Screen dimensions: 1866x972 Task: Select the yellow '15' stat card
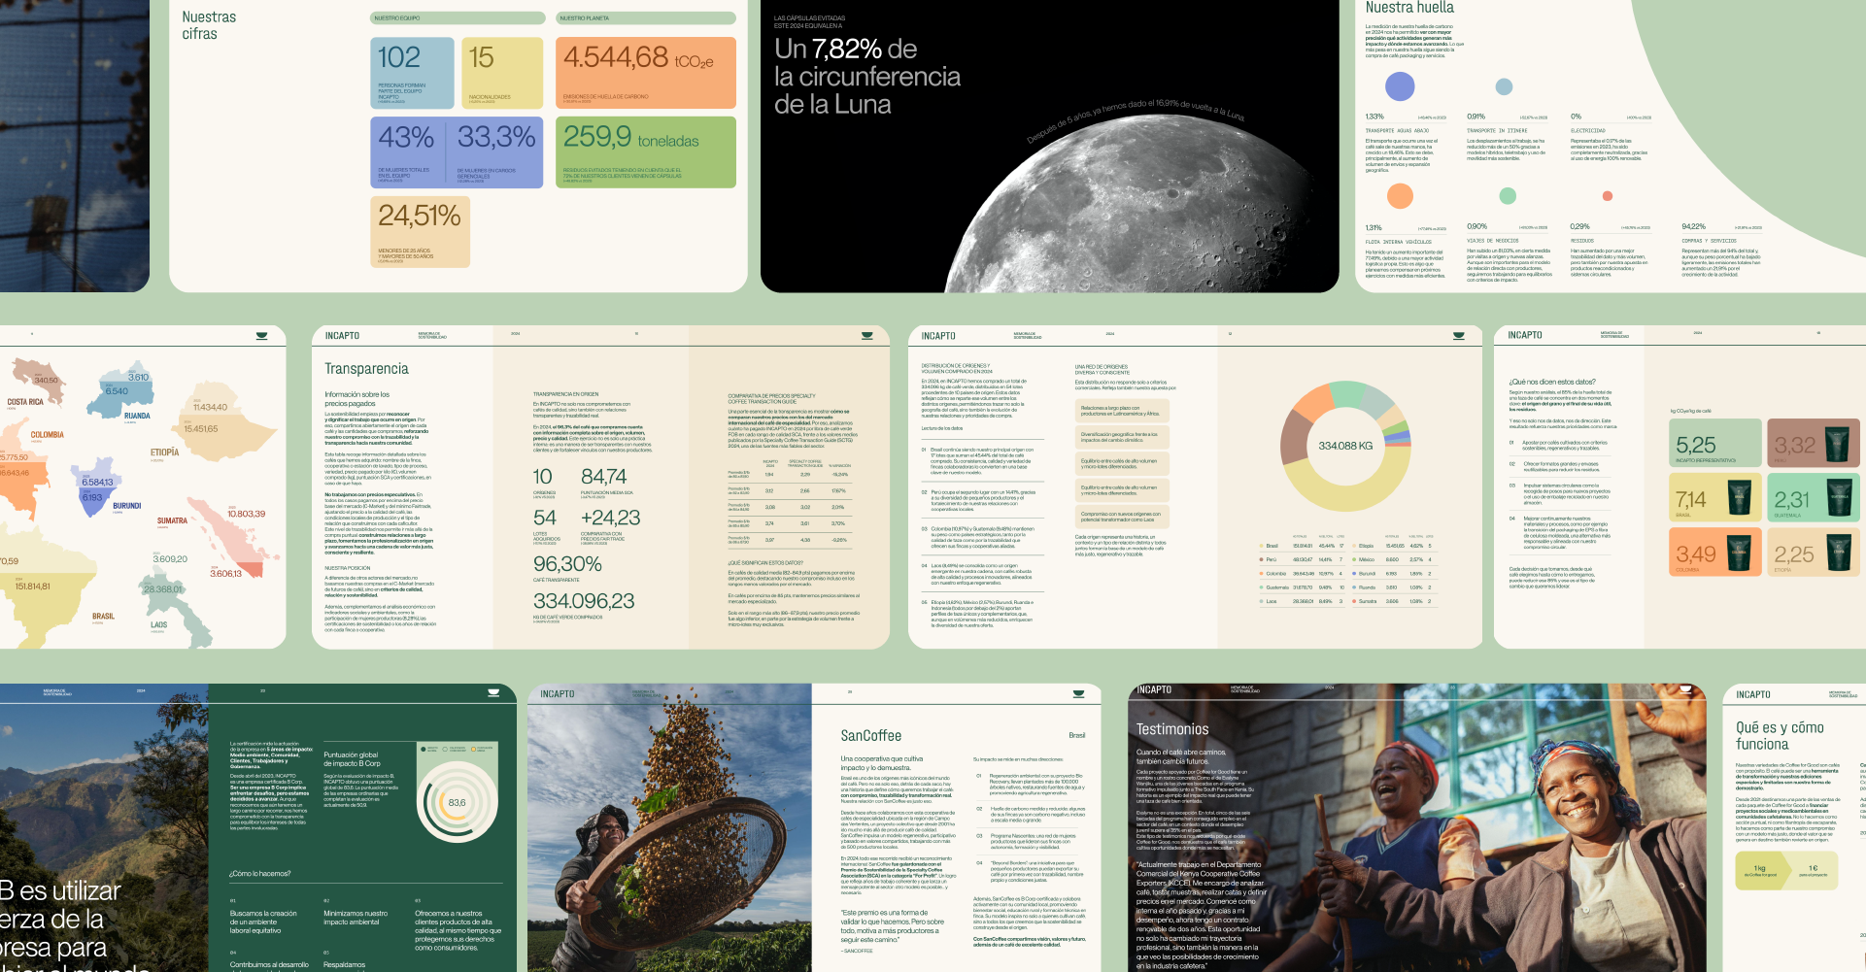(502, 73)
